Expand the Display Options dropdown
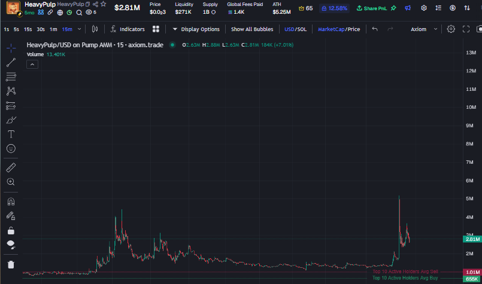 [196, 29]
